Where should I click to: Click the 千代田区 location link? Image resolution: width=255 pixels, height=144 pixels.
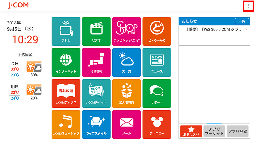pos(25,54)
